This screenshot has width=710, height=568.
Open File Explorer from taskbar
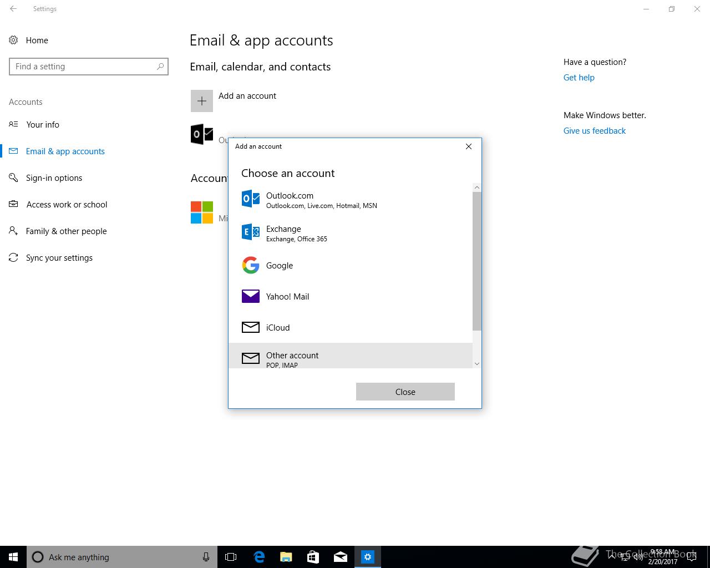pos(286,557)
